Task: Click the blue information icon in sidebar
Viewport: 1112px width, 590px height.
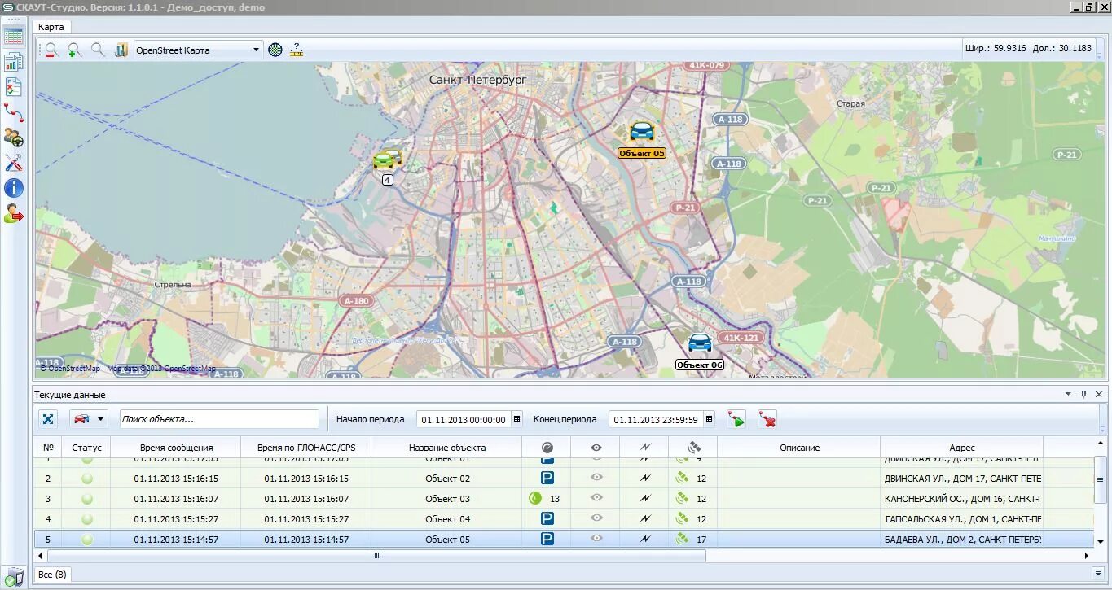Action: point(13,188)
